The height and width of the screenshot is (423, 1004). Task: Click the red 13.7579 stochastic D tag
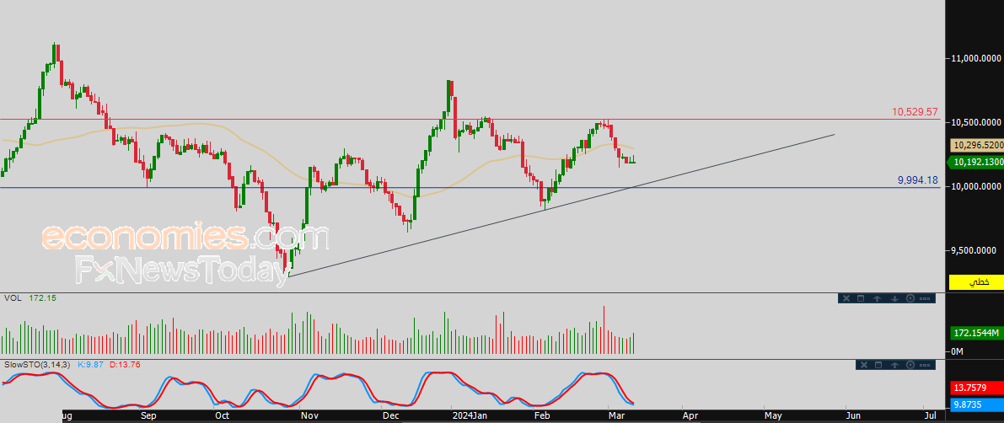coord(975,388)
